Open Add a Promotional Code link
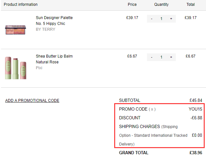Screen dimensions: 206x162 [32, 101]
